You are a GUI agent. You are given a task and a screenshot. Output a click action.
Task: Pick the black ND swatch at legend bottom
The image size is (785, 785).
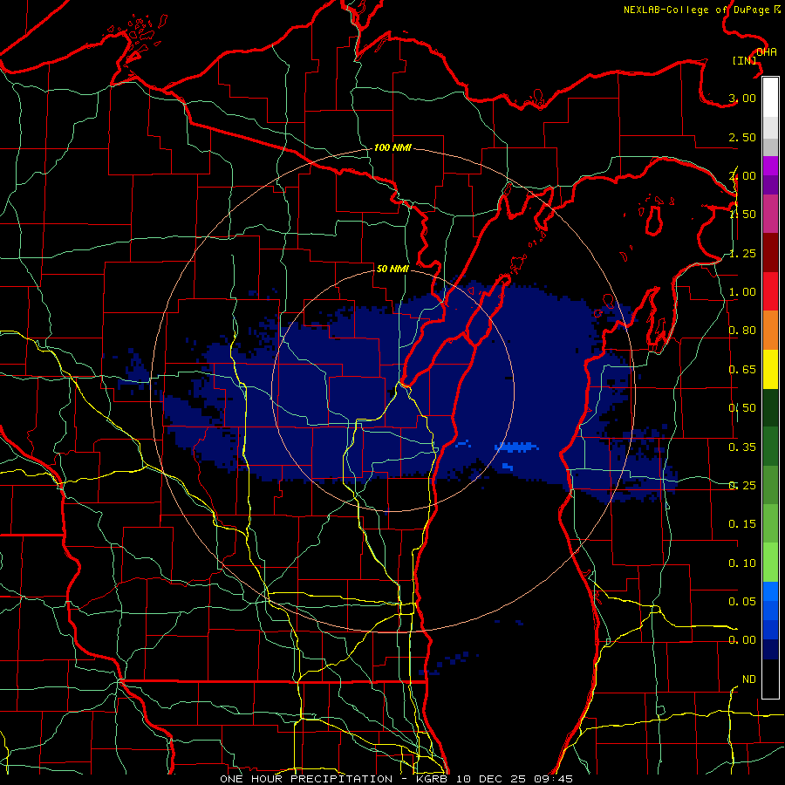[x=770, y=679]
